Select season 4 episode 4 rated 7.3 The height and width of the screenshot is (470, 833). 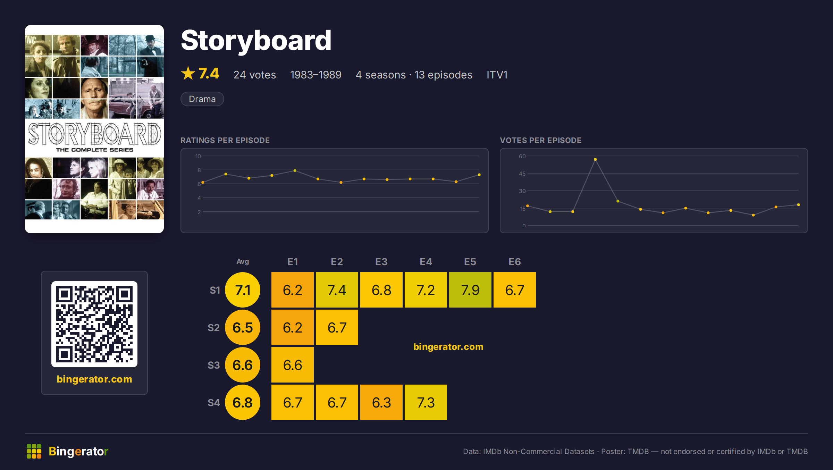click(426, 402)
